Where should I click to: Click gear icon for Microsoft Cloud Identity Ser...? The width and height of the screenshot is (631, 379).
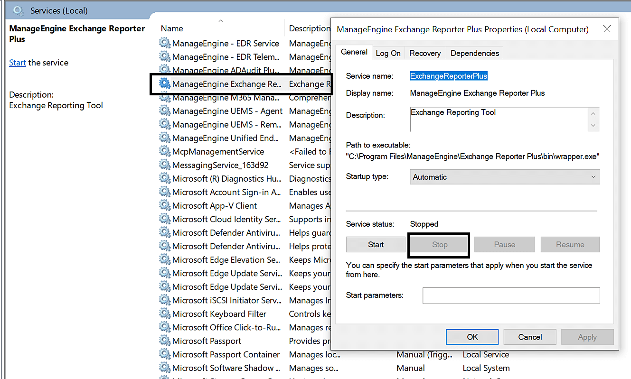point(165,219)
